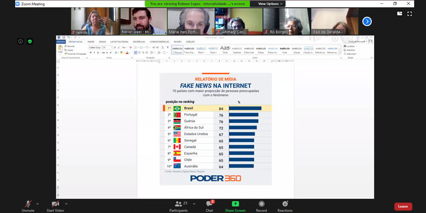
Task: Expand the arrow next to Participants
Action: click(194, 203)
